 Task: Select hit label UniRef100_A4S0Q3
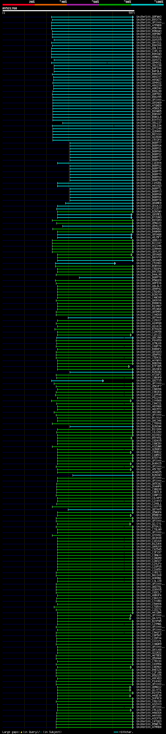coord(149,186)
